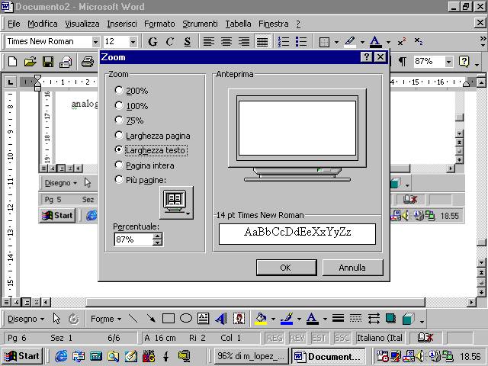The image size is (488, 366).
Task: Justify text in formatting toolbar
Action: (262, 41)
